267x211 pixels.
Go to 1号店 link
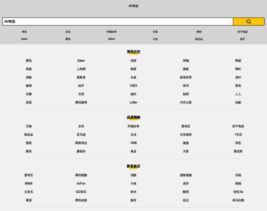coord(238,135)
